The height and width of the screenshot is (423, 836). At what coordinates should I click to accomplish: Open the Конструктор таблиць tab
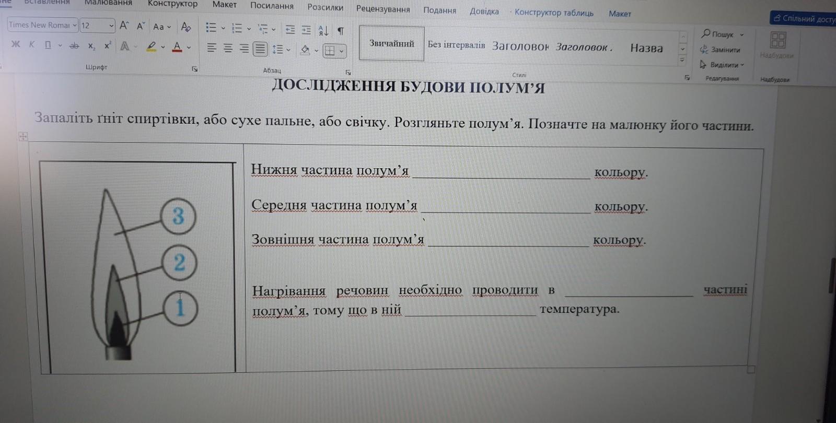point(554,13)
